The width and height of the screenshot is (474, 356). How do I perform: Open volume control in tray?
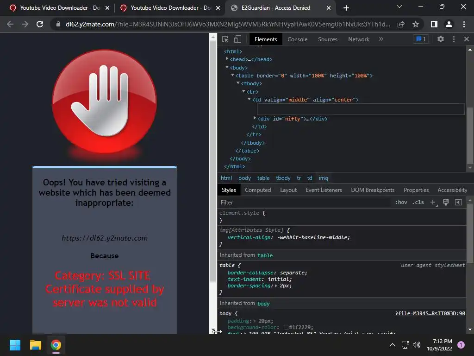pos(417,345)
